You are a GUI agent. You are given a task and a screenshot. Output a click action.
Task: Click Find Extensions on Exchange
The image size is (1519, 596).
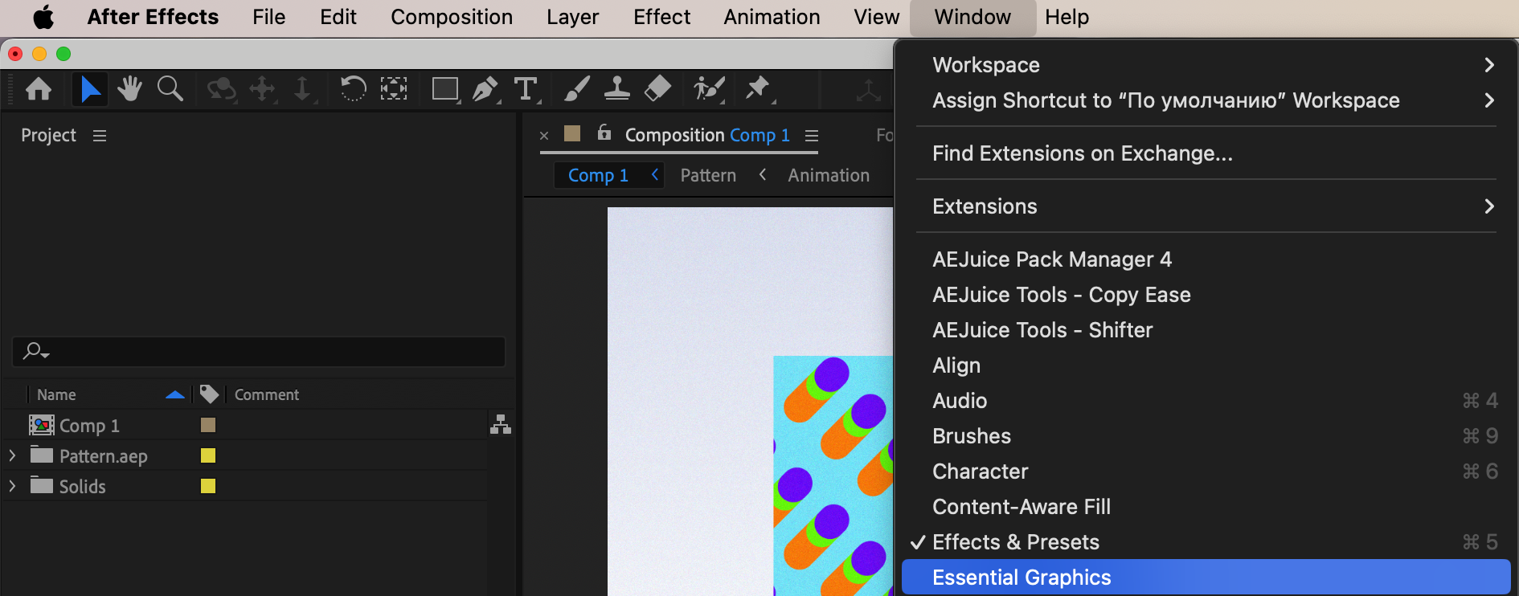[x=1082, y=153]
